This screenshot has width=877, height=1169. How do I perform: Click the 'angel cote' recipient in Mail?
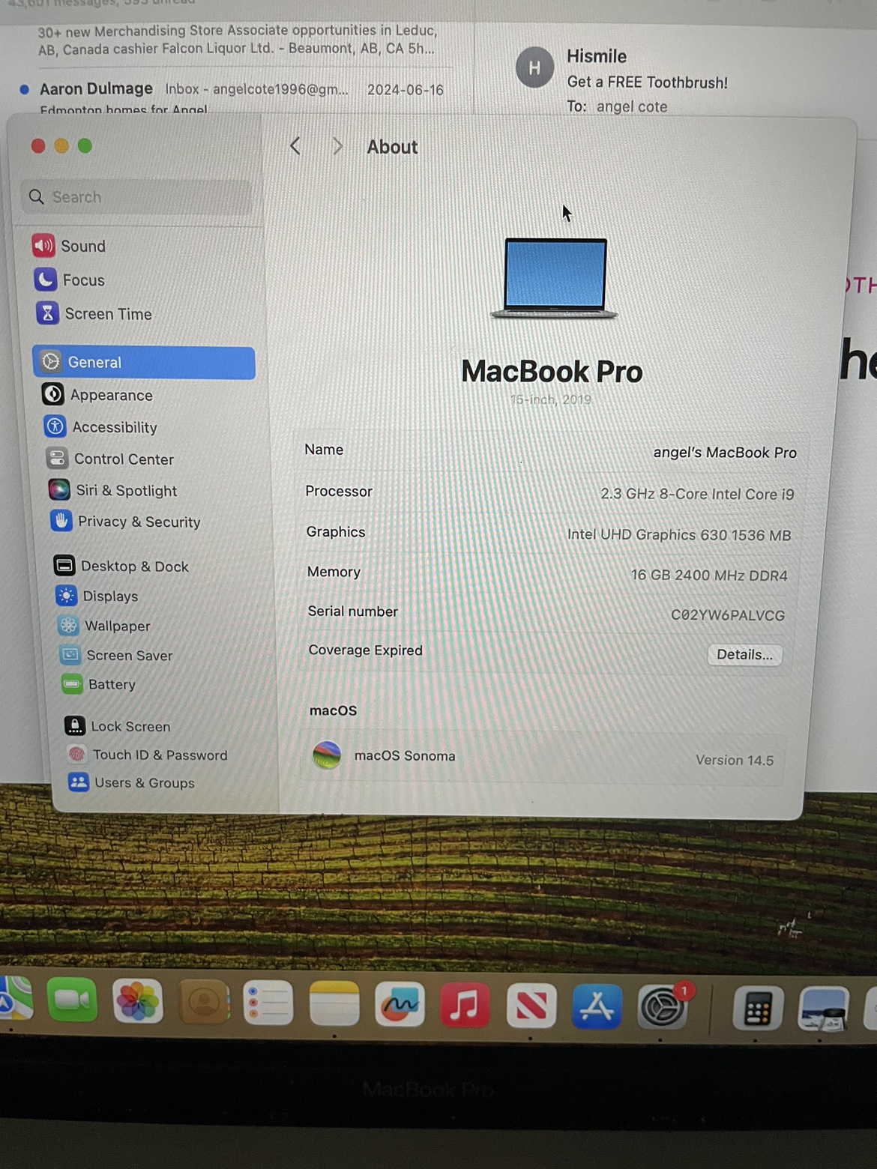(632, 106)
